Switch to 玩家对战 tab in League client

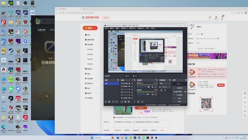(x=42, y=30)
